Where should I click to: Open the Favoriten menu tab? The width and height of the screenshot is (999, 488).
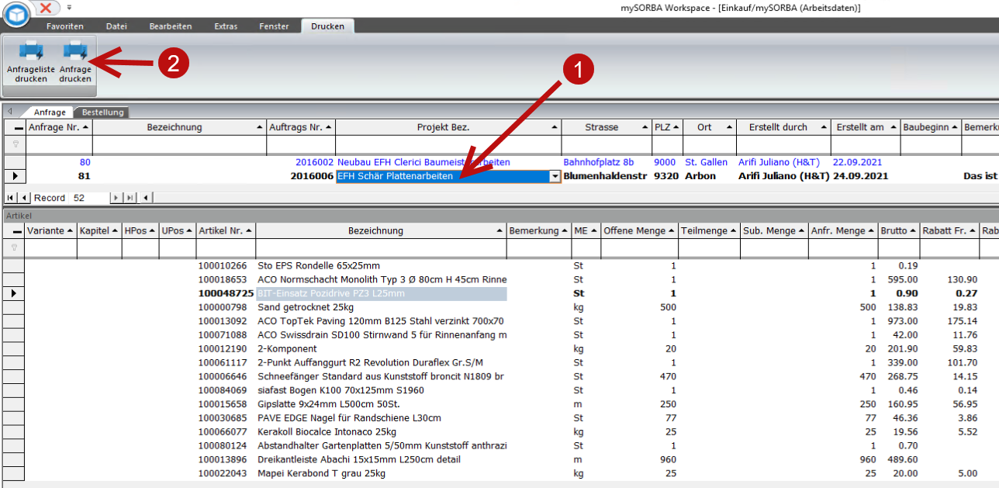tap(65, 26)
